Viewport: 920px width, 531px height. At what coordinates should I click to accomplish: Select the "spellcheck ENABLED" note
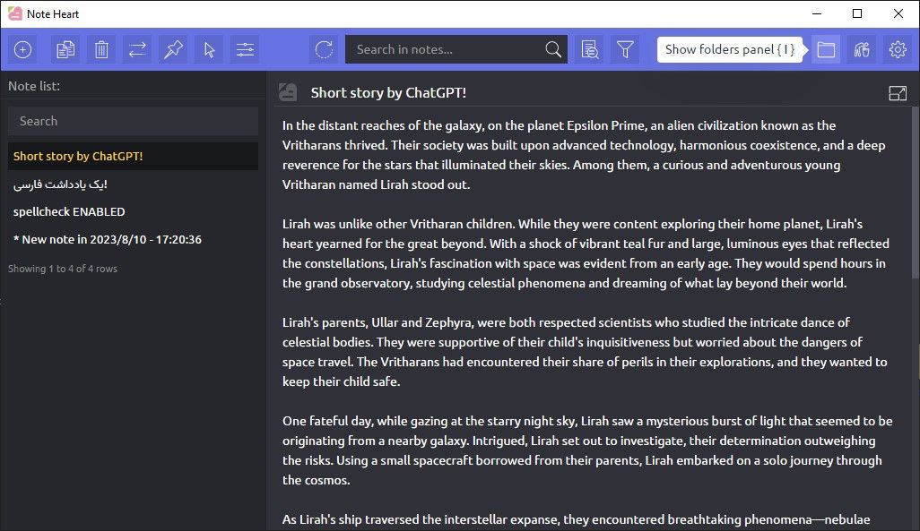coord(69,211)
